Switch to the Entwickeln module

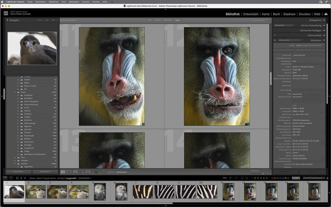(251, 14)
